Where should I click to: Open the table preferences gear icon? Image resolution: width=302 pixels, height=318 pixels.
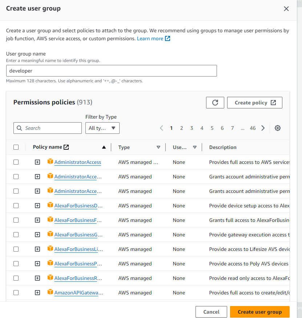point(278,128)
